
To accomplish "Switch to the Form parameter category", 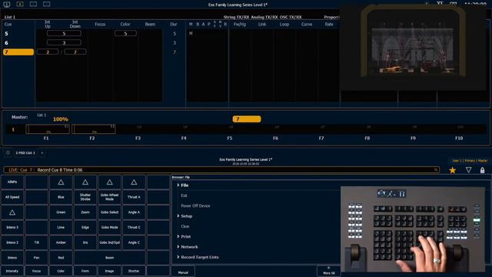I will tap(85, 271).
